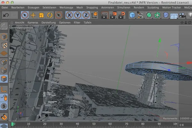Enable workplane grid mode icon
Image resolution: width=192 pixels, height=128 pixels.
(x=4, y=53)
